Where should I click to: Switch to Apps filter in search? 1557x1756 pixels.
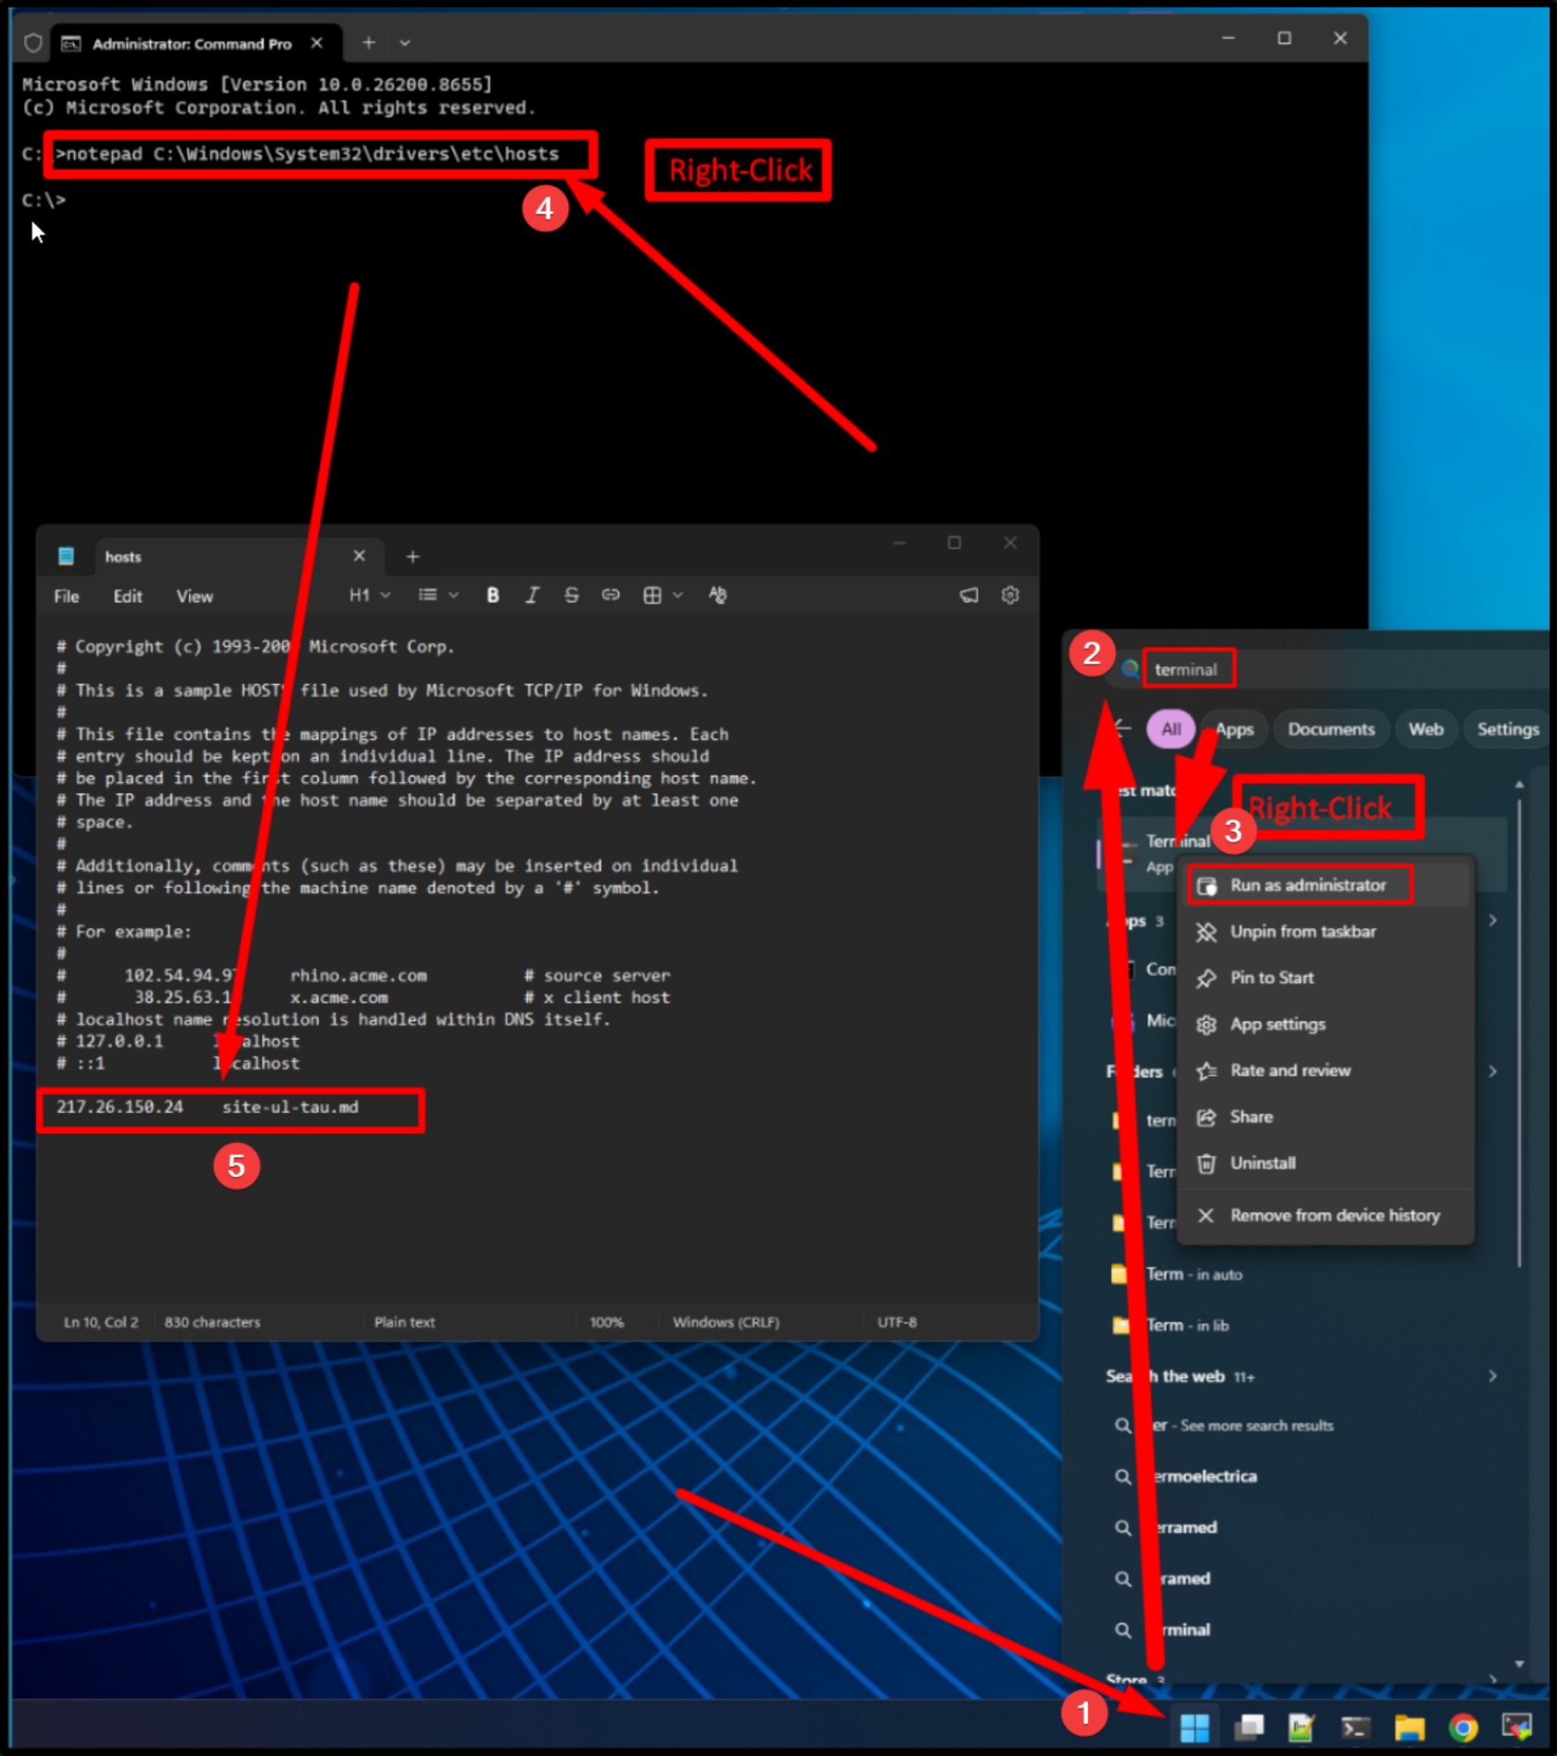point(1234,729)
